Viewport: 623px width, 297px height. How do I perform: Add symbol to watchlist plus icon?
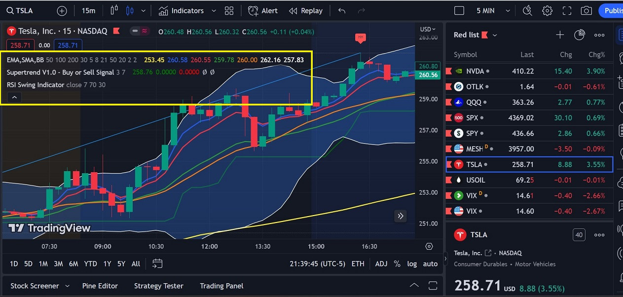(560, 35)
